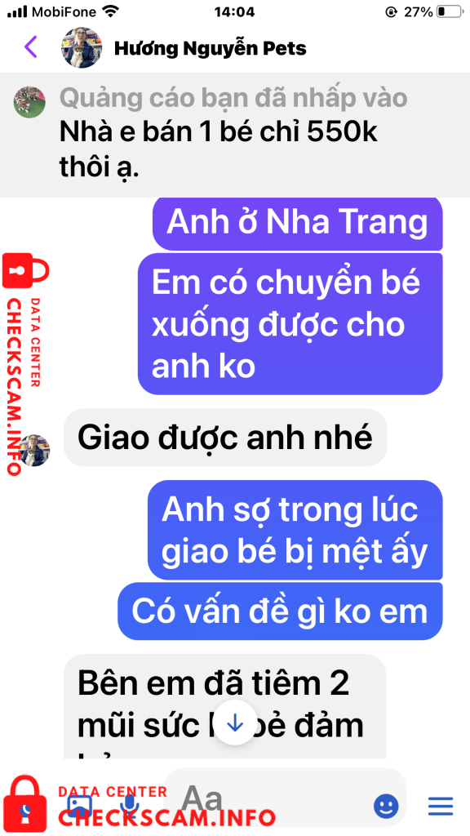Tap the purple back arrow
The height and width of the screenshot is (836, 470).
click(30, 47)
